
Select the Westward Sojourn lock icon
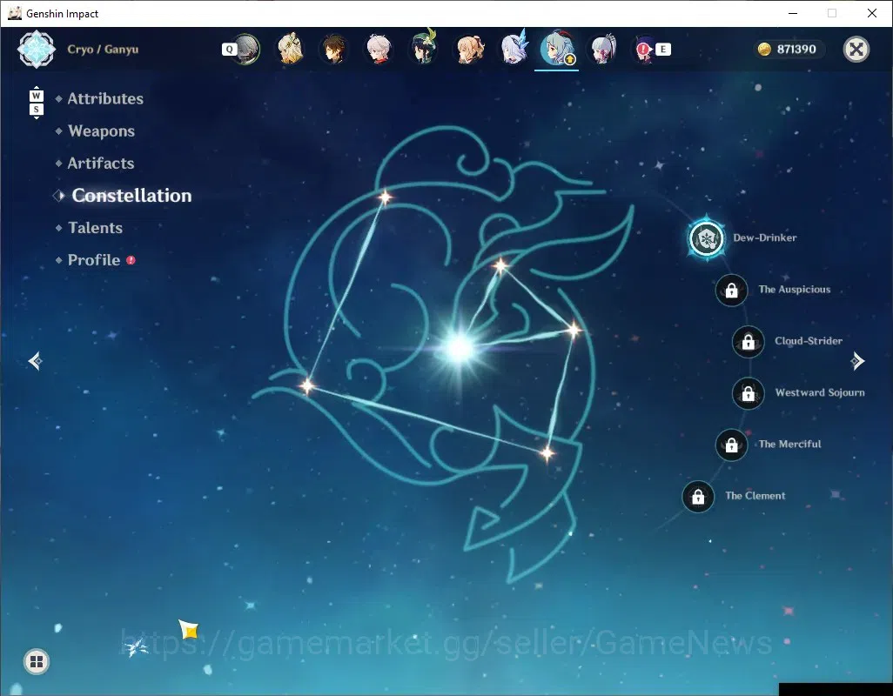748,392
